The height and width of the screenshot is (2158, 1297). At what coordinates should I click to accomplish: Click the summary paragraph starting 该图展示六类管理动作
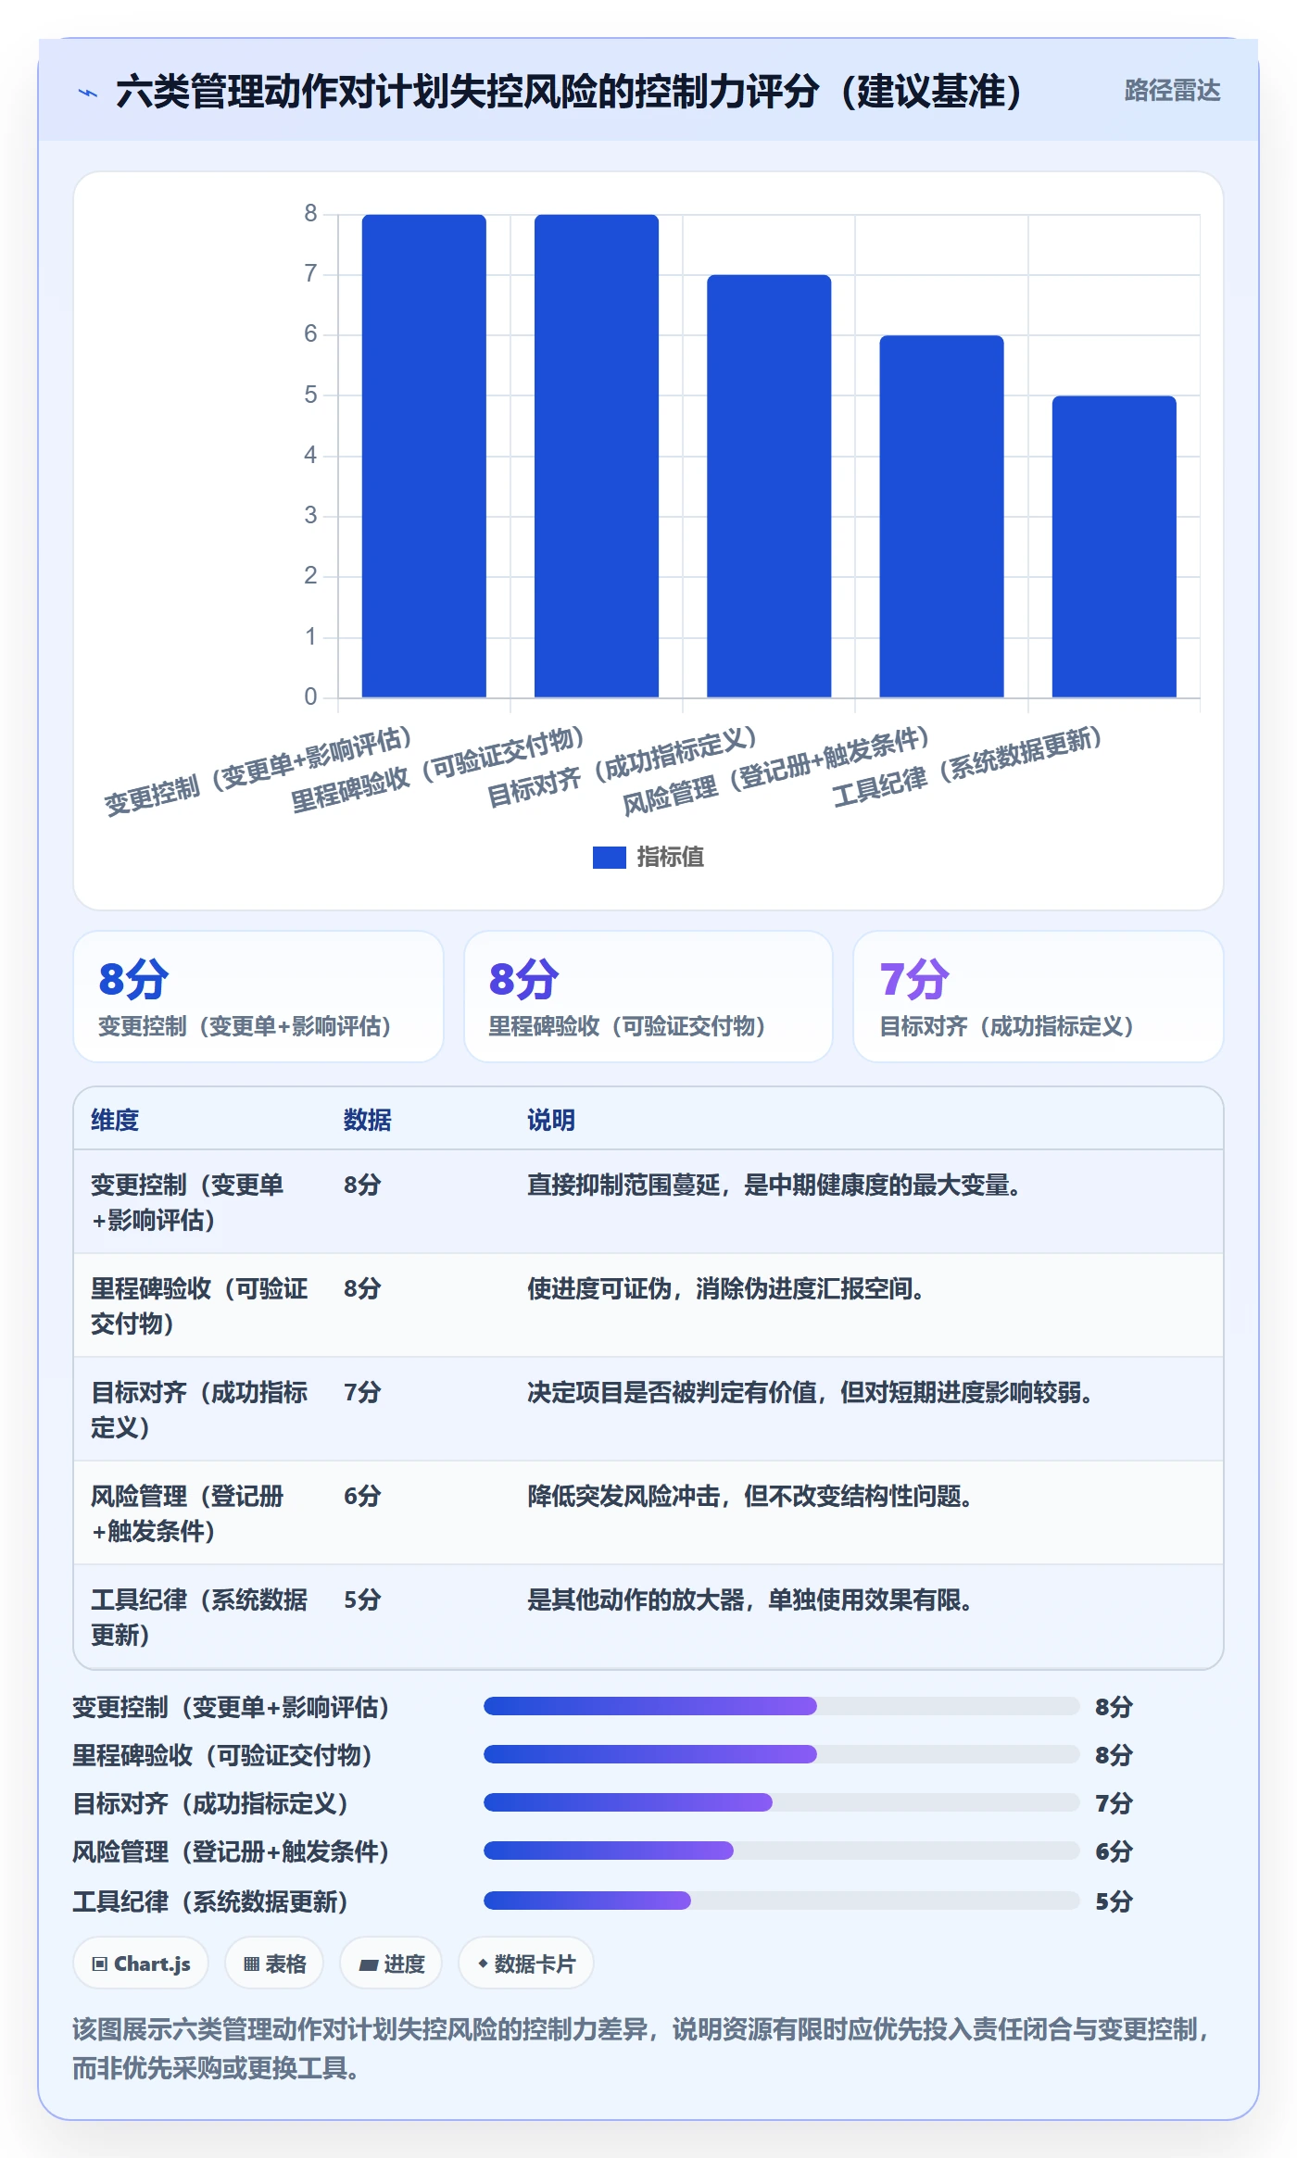(641, 2048)
